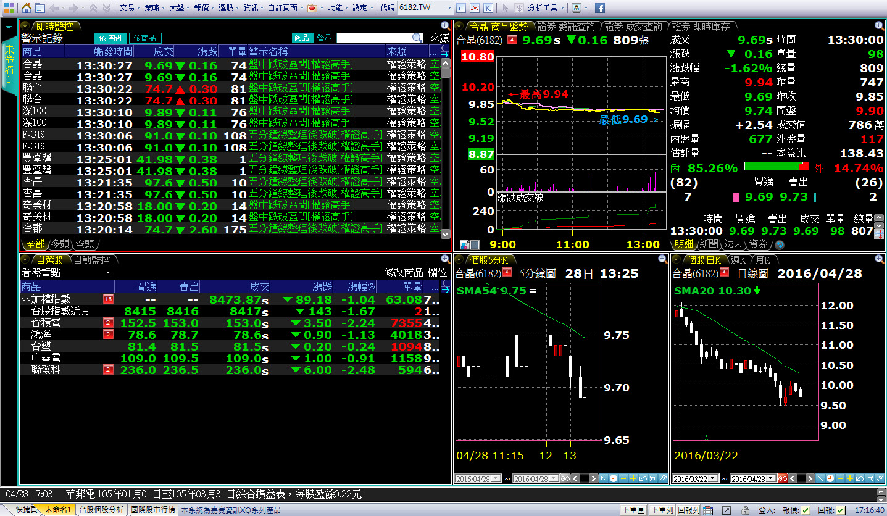Open the 6182.TW symbol code dropdown

coord(450,7)
